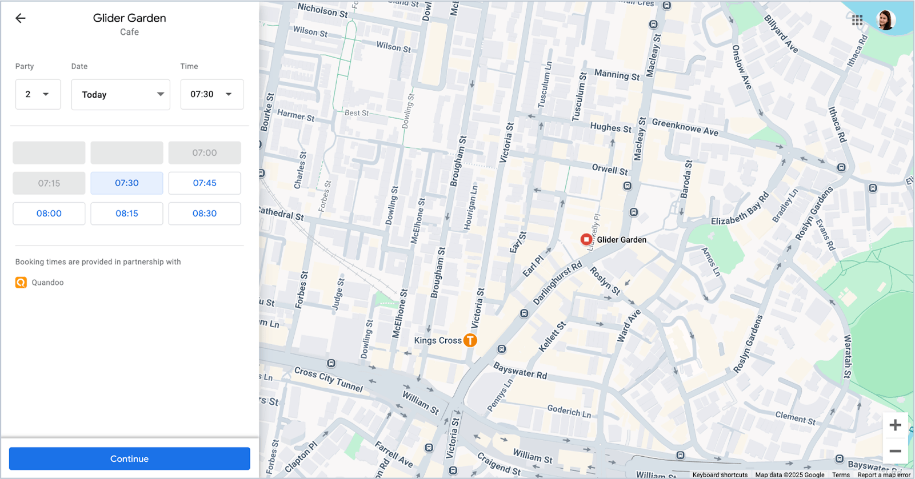The height and width of the screenshot is (479, 915).
Task: Click the Kings Cross station icon
Action: click(470, 340)
